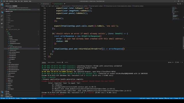Open the Edit menu
The image size is (184, 103).
pos(7,1)
